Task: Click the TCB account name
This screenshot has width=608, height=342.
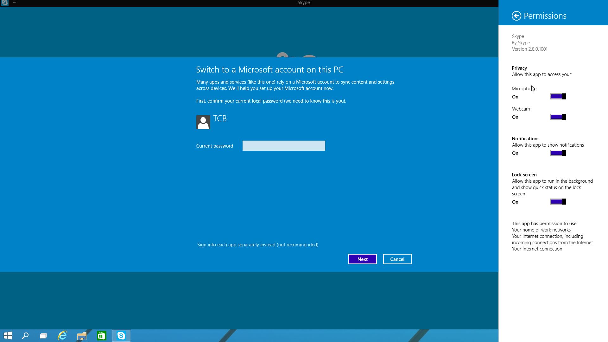Action: click(x=220, y=118)
